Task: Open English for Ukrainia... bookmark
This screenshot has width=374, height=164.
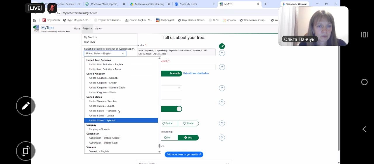Action: pyautogui.click(x=107, y=20)
